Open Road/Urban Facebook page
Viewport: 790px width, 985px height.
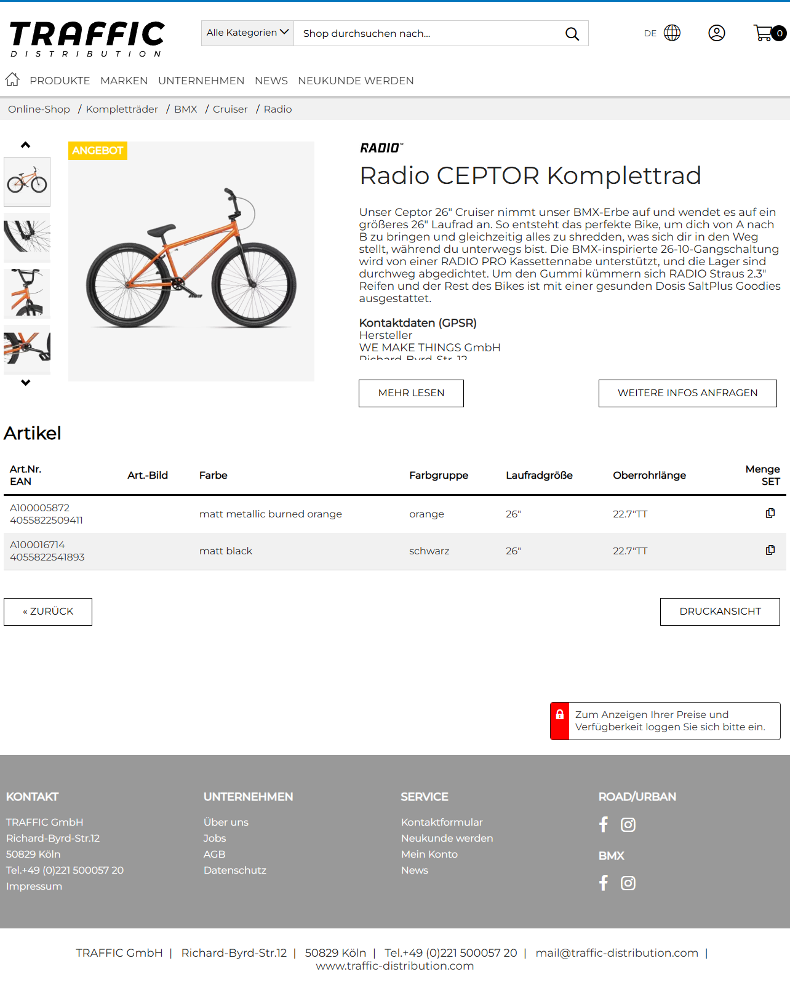[x=604, y=824]
